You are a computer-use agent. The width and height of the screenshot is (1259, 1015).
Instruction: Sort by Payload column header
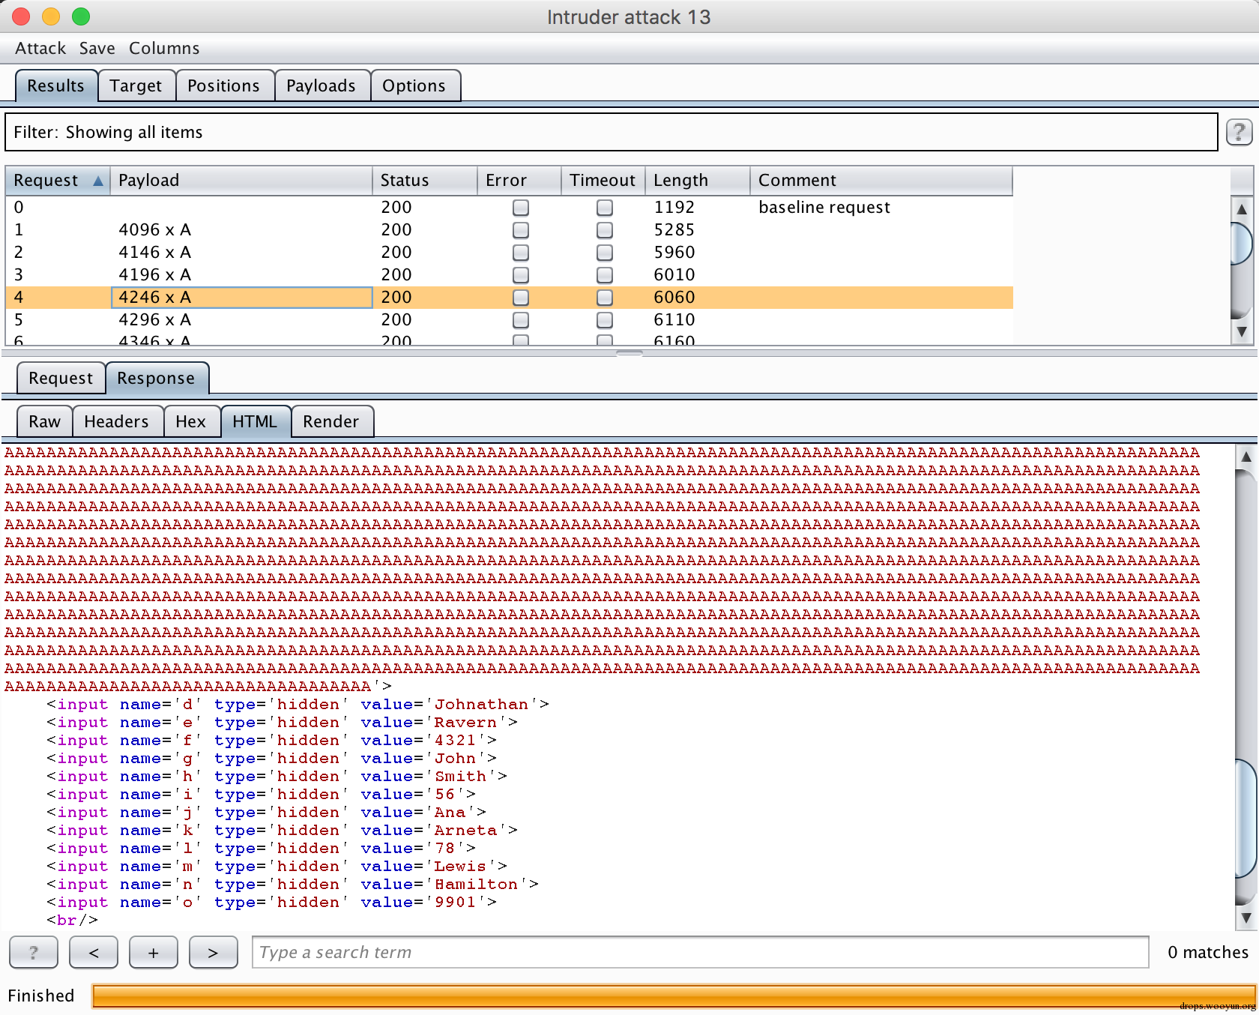coord(241,181)
